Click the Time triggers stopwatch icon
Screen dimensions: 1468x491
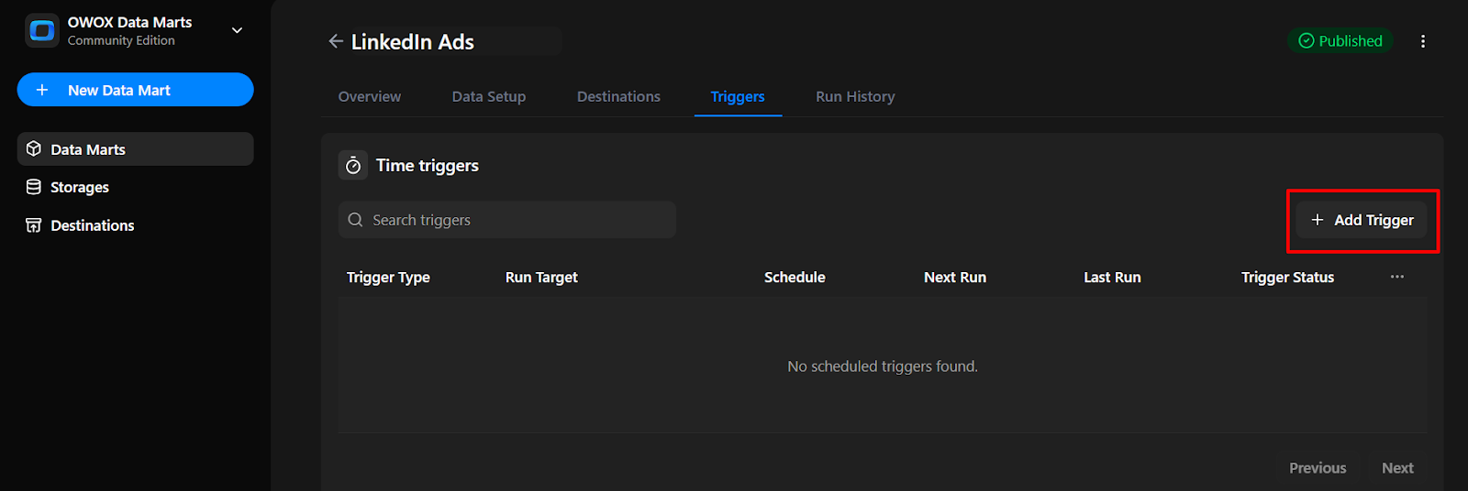[x=353, y=165]
